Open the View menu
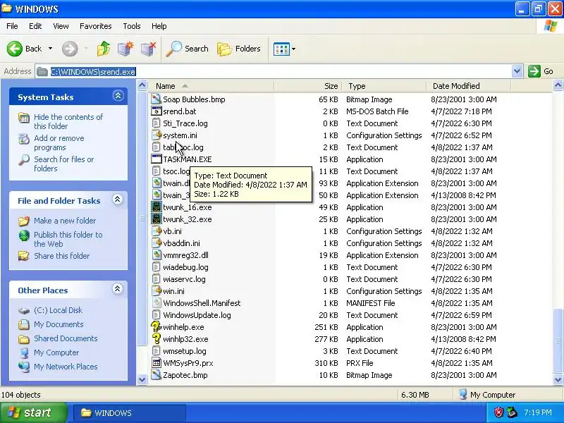The image size is (564, 423). [61, 26]
